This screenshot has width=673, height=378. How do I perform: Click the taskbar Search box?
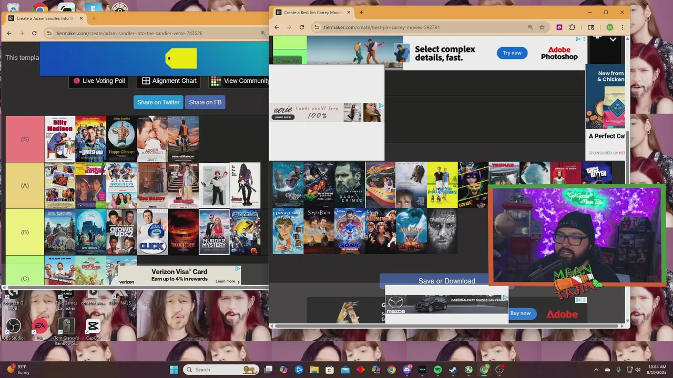[221, 370]
